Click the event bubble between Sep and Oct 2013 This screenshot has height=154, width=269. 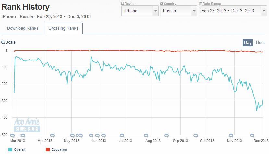[x=195, y=136]
